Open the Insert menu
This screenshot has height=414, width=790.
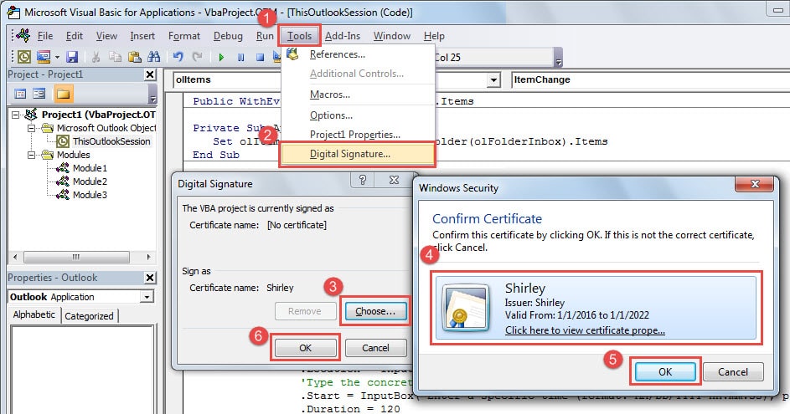(x=142, y=36)
